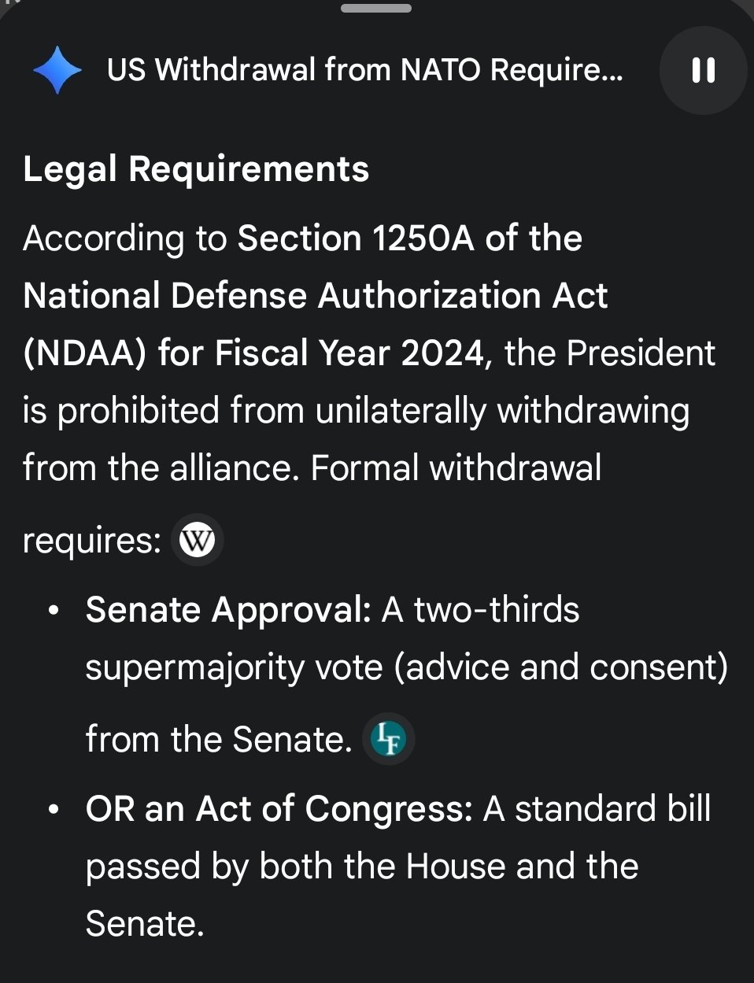754x983 pixels.
Task: Tap the bold "(NDAA) for Fiscal Year 2024" text
Action: [x=253, y=353]
